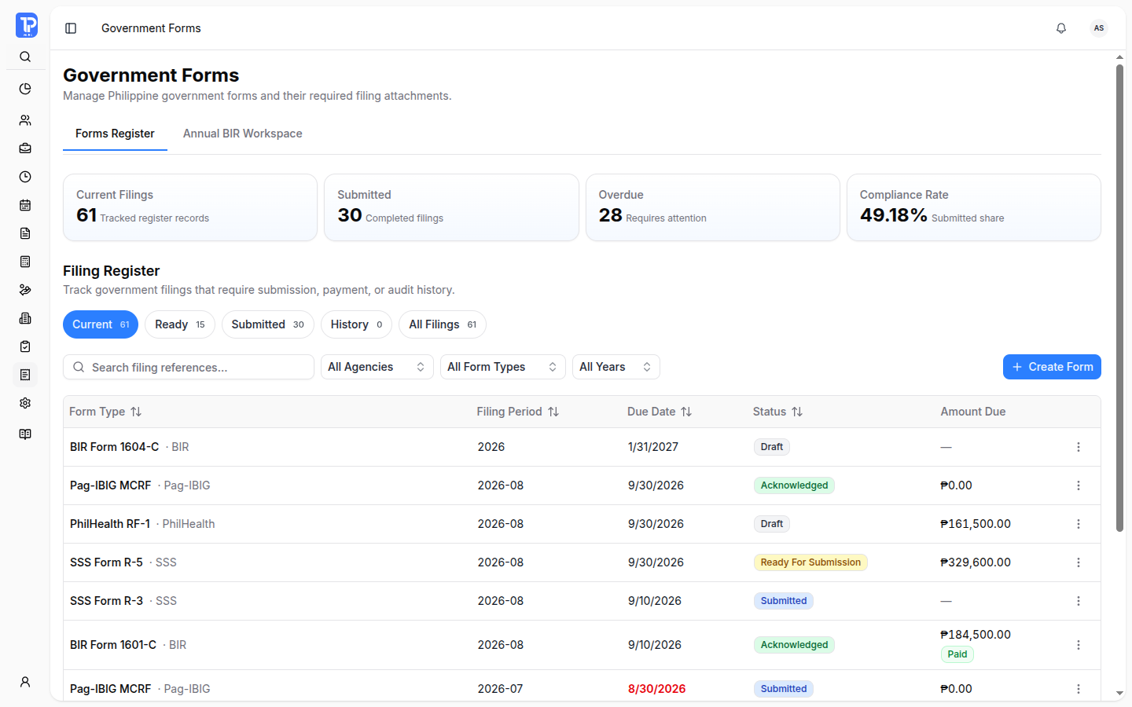Open the briefcase sidebar icon
This screenshot has height=707, width=1132.
[x=25, y=148]
